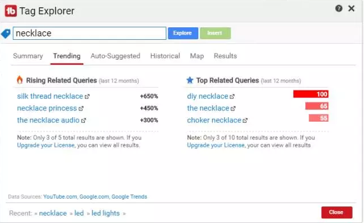View the Results tab
This screenshot has width=364, height=223.
[225, 56]
